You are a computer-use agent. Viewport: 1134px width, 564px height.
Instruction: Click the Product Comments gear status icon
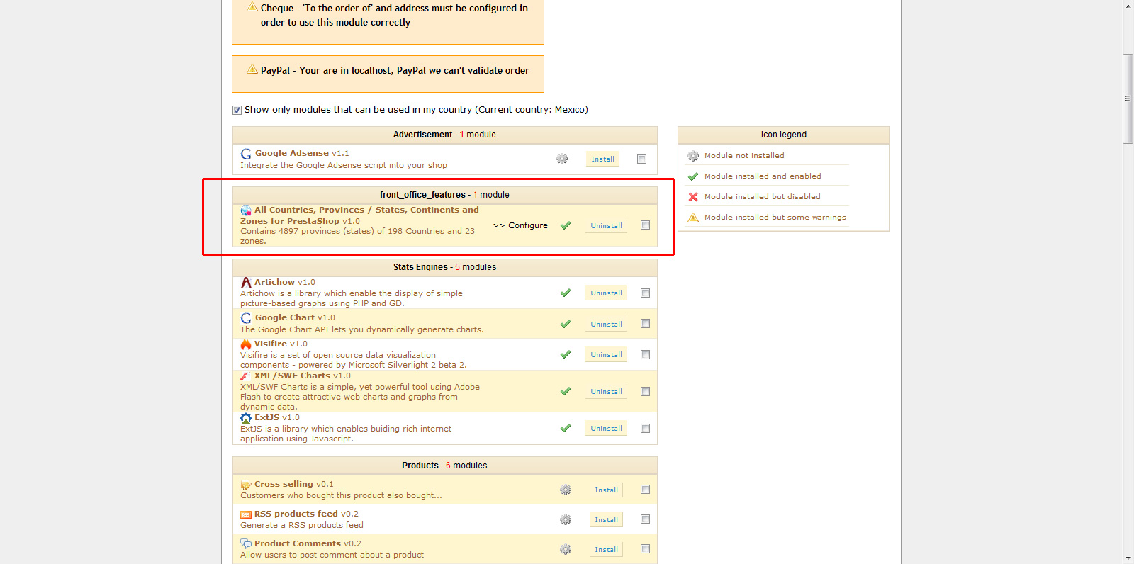tap(566, 549)
